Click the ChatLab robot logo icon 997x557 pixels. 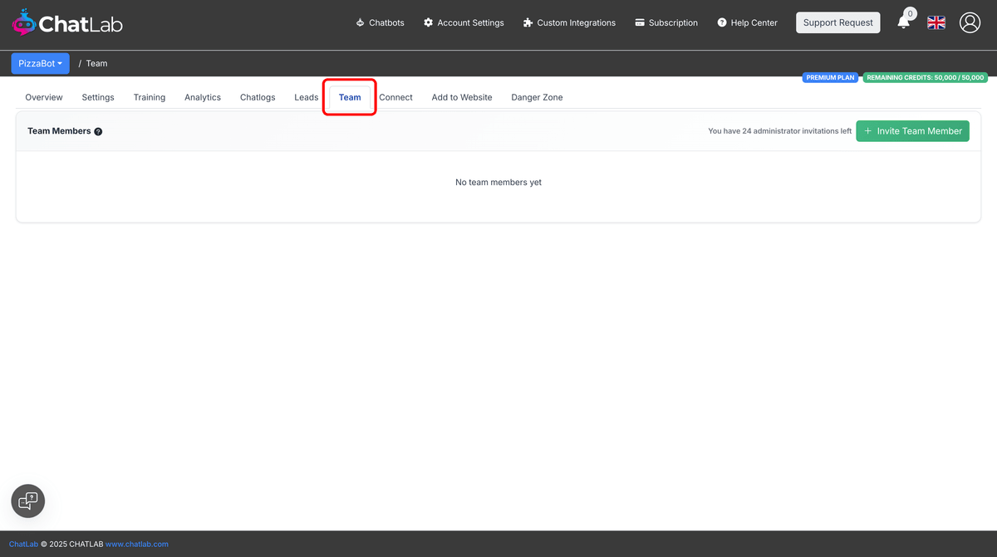[23, 22]
